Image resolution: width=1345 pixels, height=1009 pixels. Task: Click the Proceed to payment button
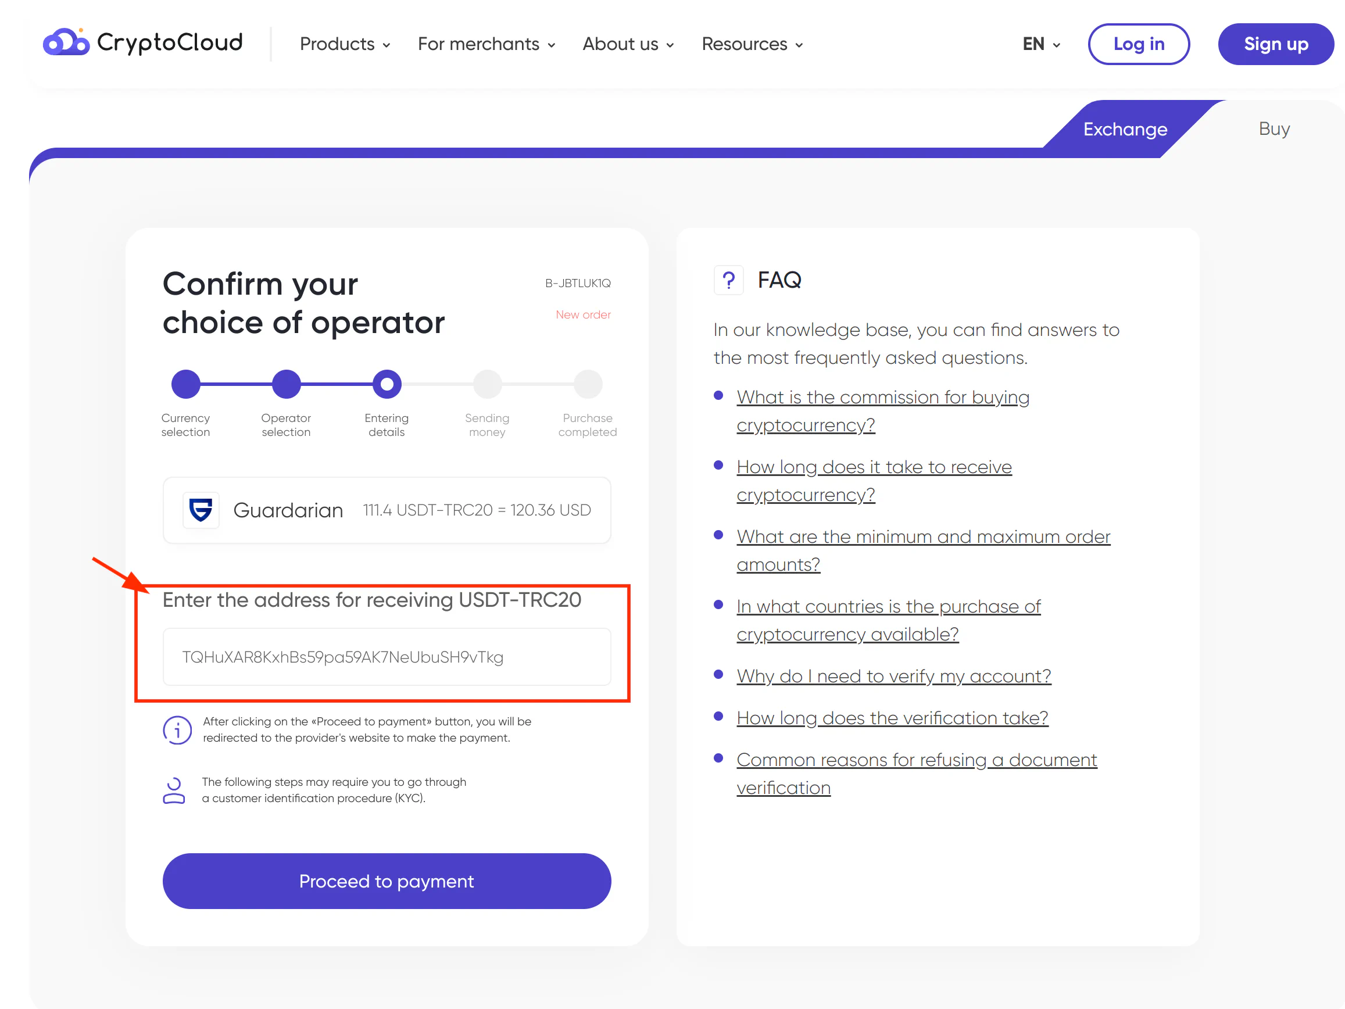pyautogui.click(x=387, y=880)
